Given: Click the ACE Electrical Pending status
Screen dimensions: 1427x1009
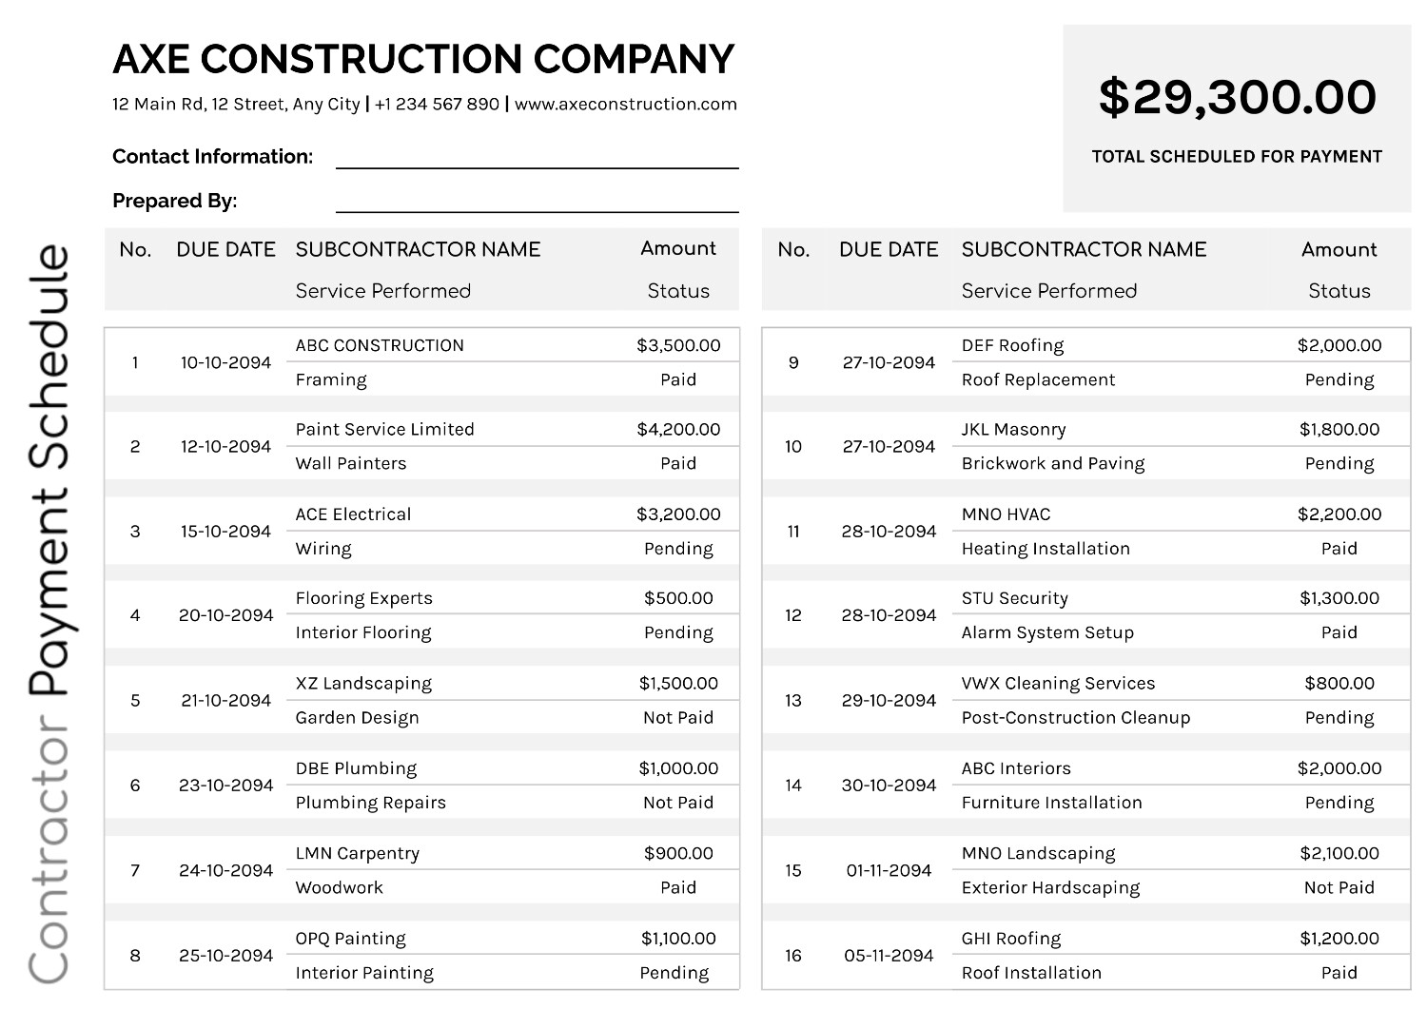Looking at the screenshot, I should tap(678, 549).
